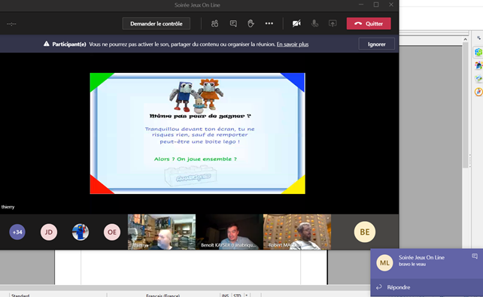Select the OE participant avatar
483x297 pixels.
112,232
